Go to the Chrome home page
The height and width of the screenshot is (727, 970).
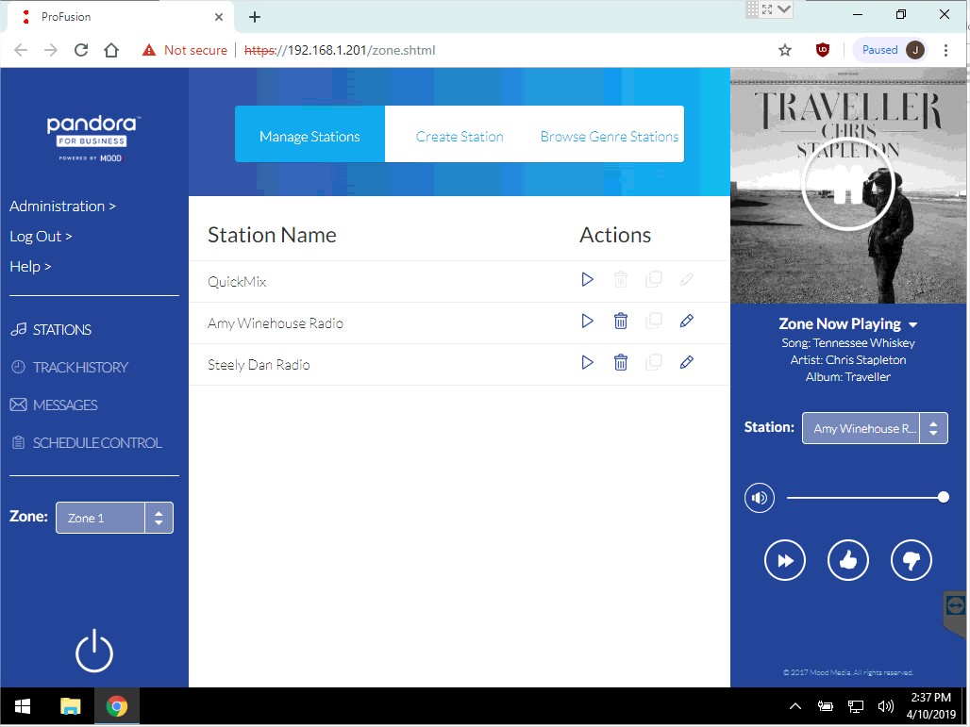(111, 50)
